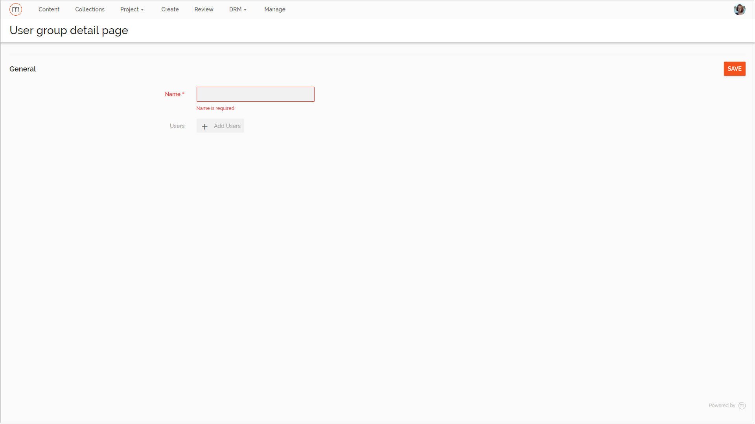Expand the Project dropdown caret
The image size is (755, 424).
click(x=142, y=10)
